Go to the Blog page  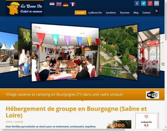136,13
